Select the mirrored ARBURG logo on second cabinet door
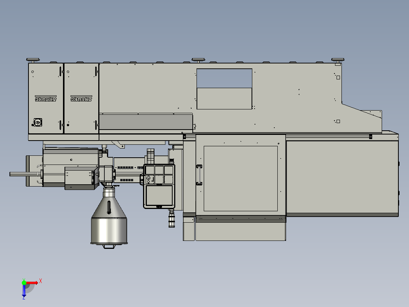The height and width of the screenshot is (307, 409). tap(81, 98)
